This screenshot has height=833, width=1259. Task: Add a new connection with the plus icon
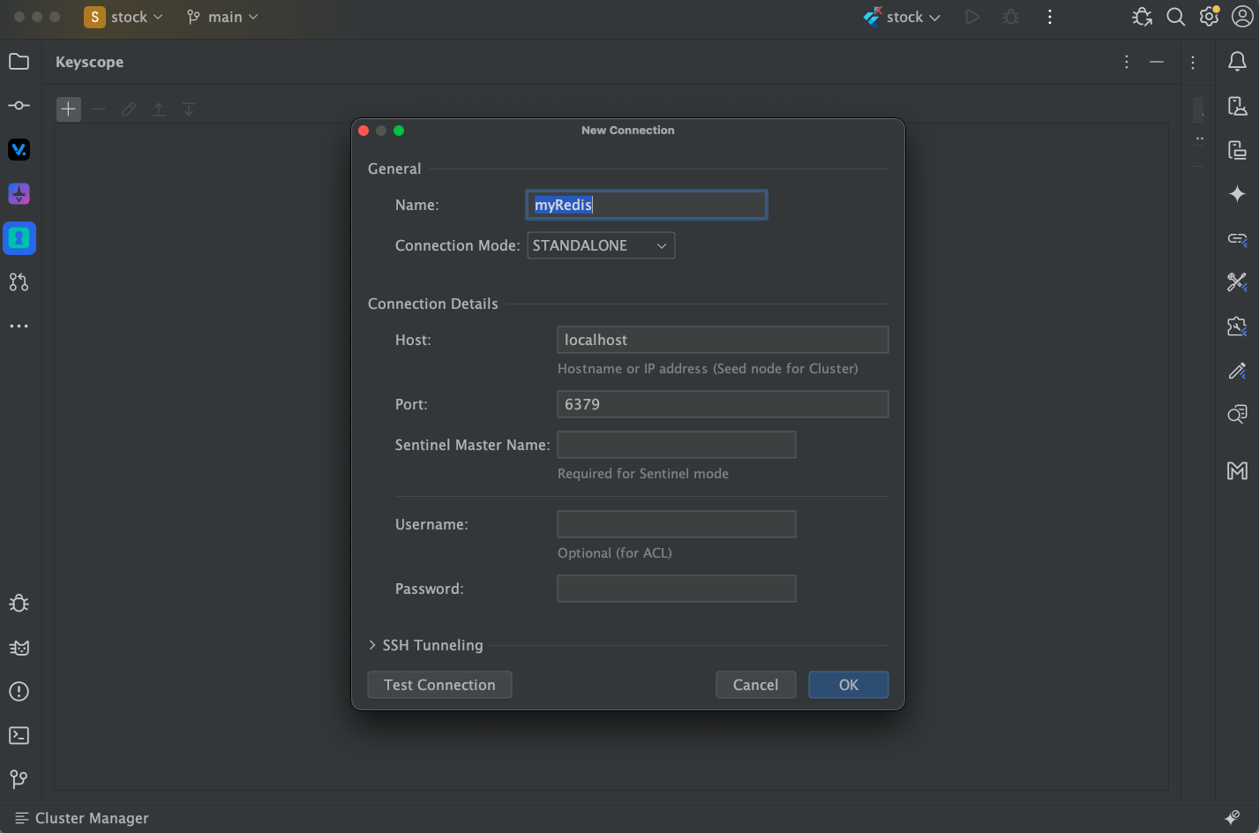tap(68, 109)
